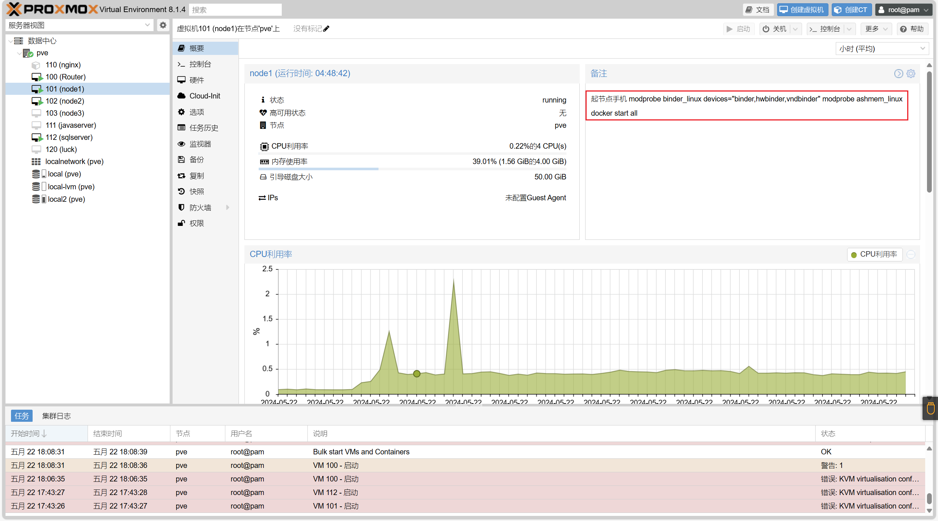This screenshot has width=938, height=521.
Task: Sort by 状态 column header
Action: pyautogui.click(x=870, y=434)
